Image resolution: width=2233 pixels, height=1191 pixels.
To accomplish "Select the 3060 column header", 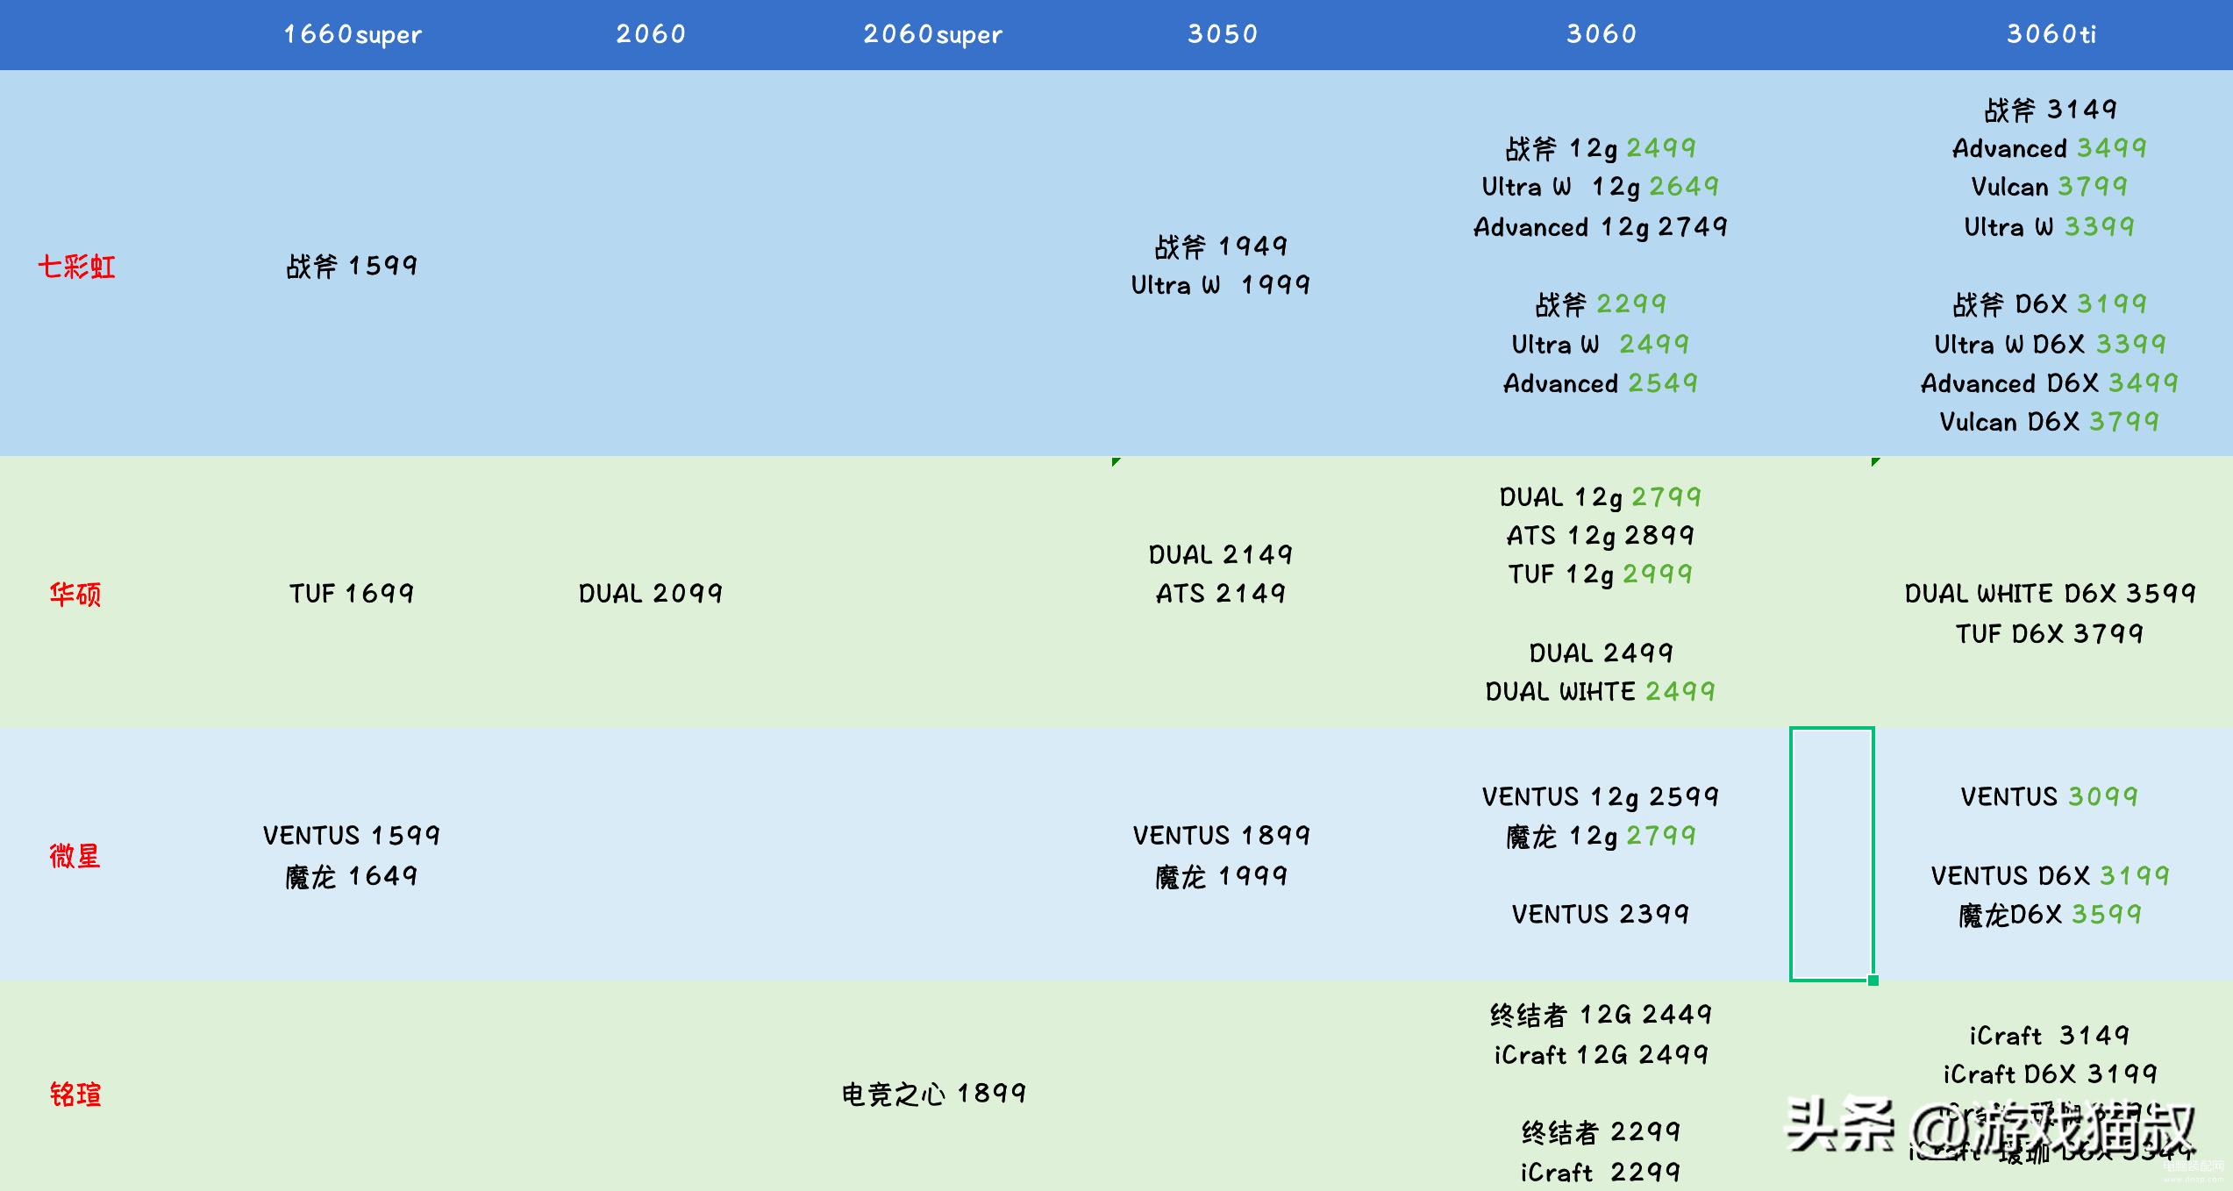I will [x=1602, y=34].
